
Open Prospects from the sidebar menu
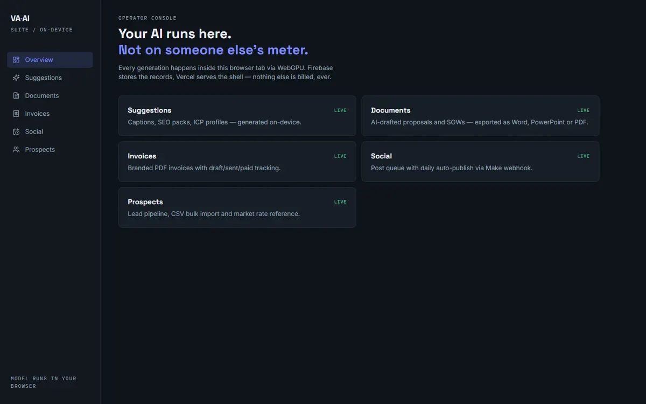(x=50, y=150)
